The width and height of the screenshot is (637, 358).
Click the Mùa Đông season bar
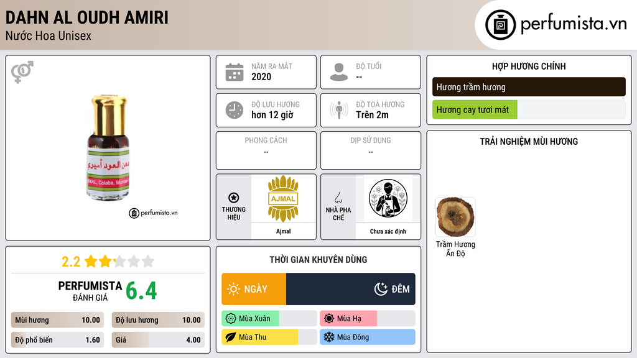368,337
